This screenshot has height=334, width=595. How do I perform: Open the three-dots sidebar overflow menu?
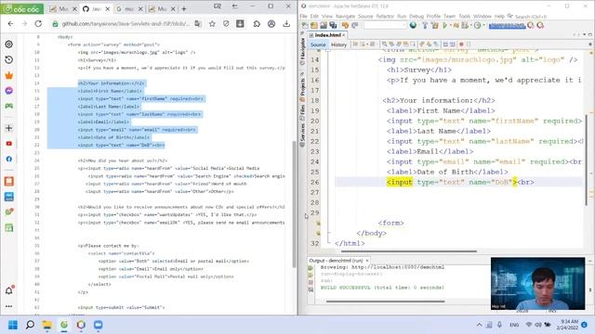[x=8, y=306]
